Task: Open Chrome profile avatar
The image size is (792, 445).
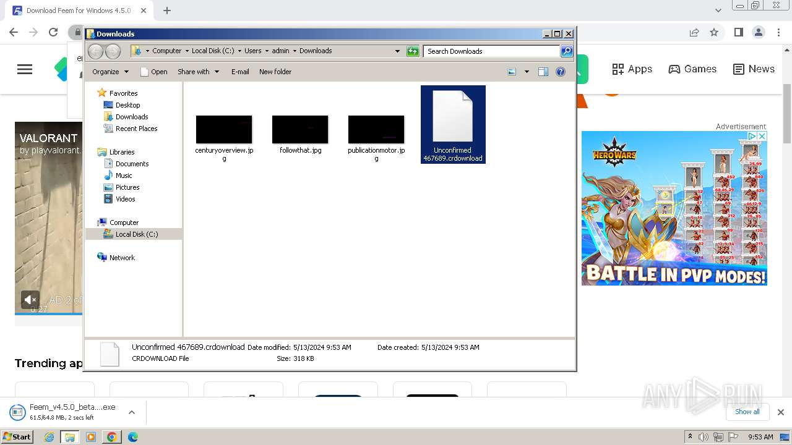Action: coord(759,32)
